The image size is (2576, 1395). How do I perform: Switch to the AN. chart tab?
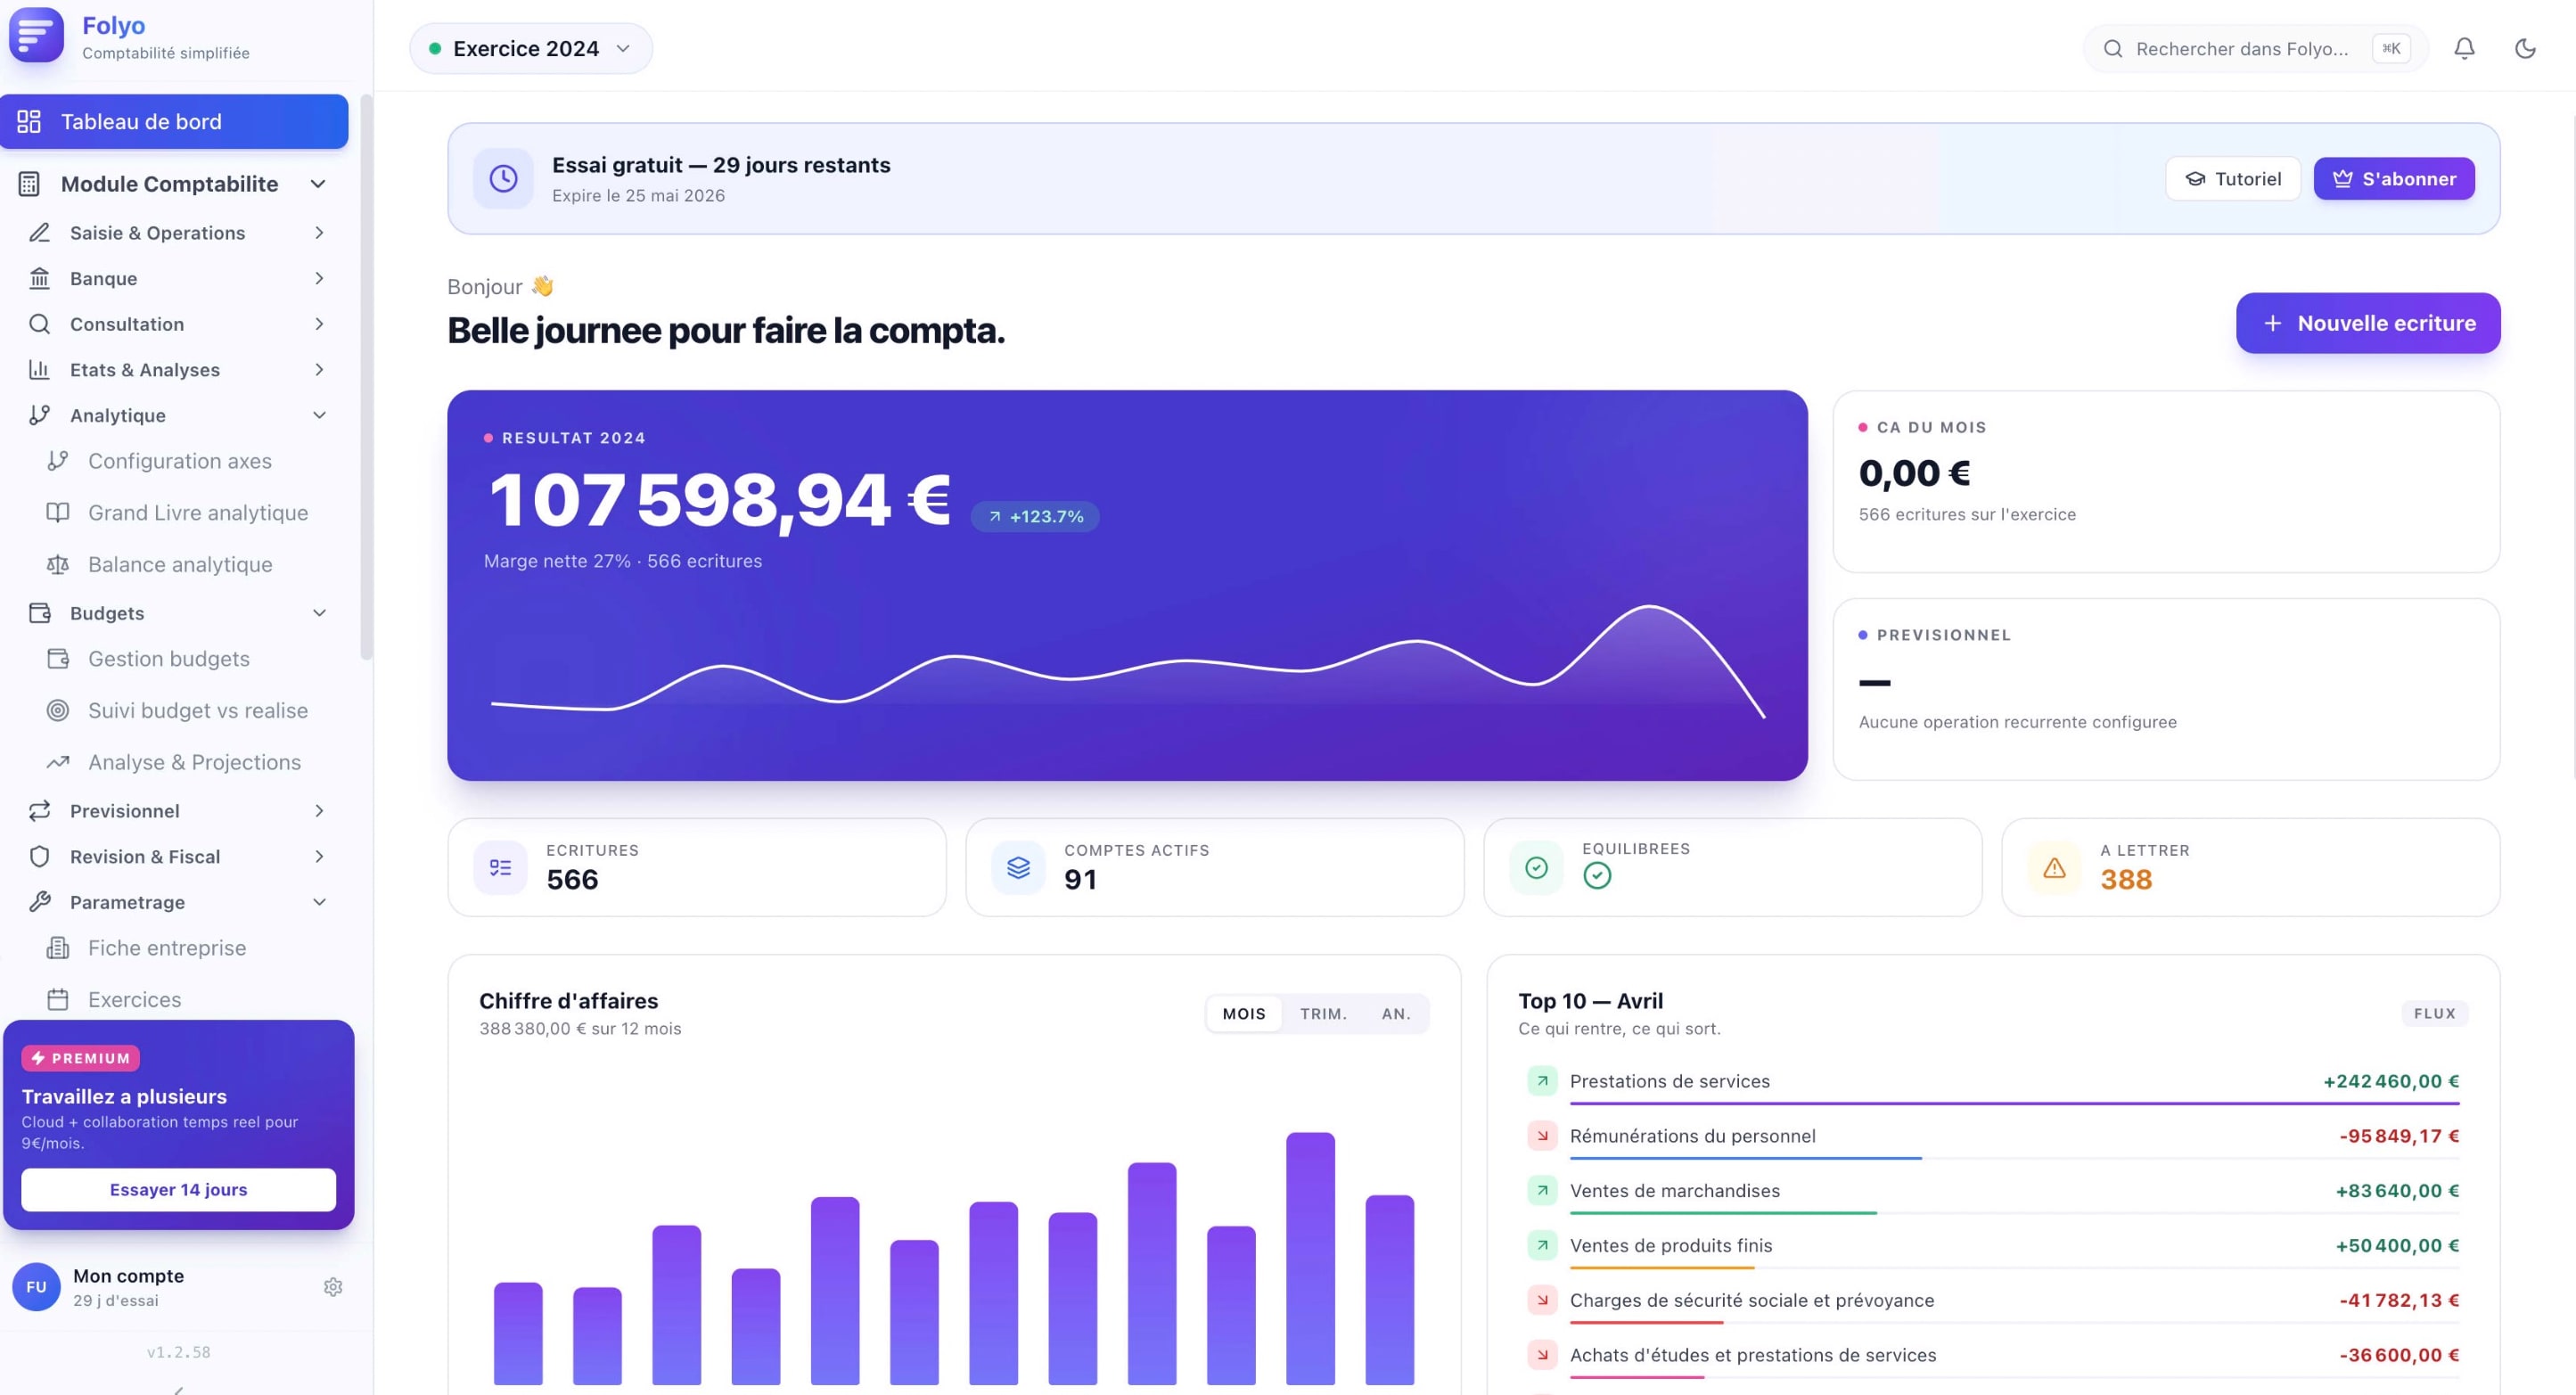1396,1013
